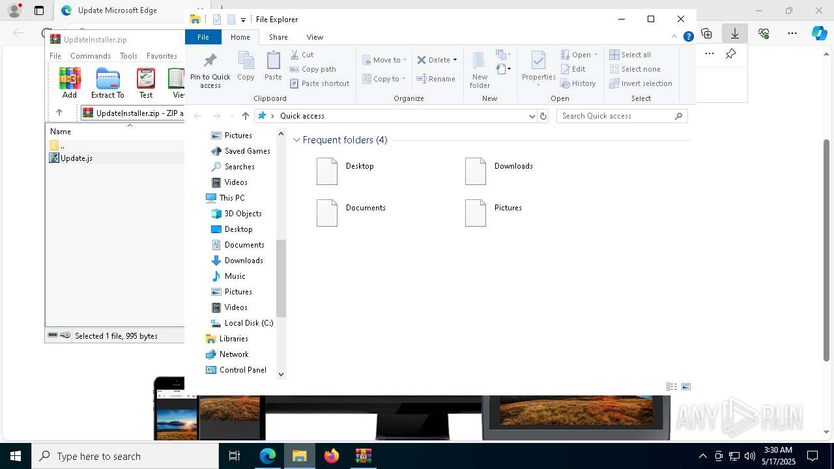The height and width of the screenshot is (469, 834).
Task: Expand Open dropdown arrow in ribbon
Action: pyautogui.click(x=596, y=55)
